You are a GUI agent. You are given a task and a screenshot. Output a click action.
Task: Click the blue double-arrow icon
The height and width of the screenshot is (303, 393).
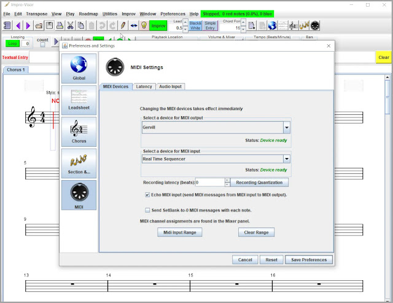(x=134, y=26)
